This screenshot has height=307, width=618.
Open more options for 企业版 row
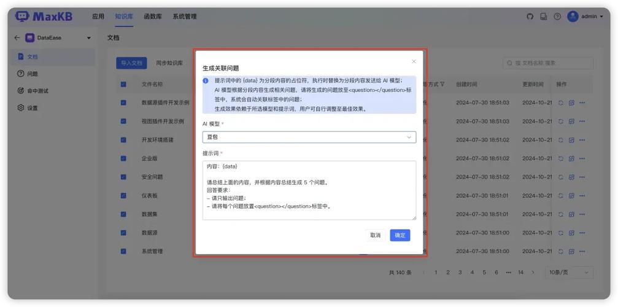pos(582,158)
